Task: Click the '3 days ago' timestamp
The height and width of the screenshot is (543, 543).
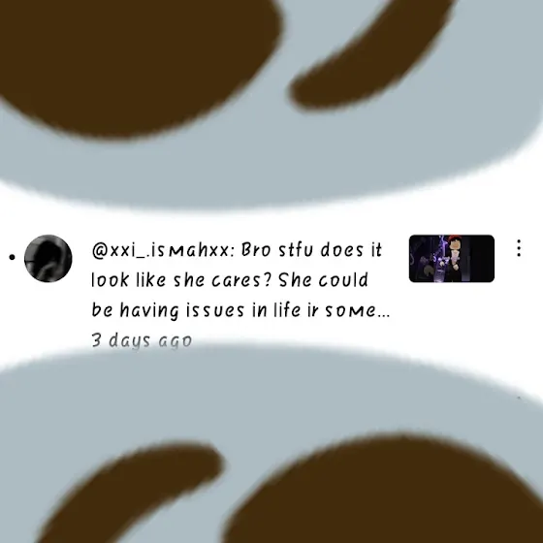Action: point(142,340)
